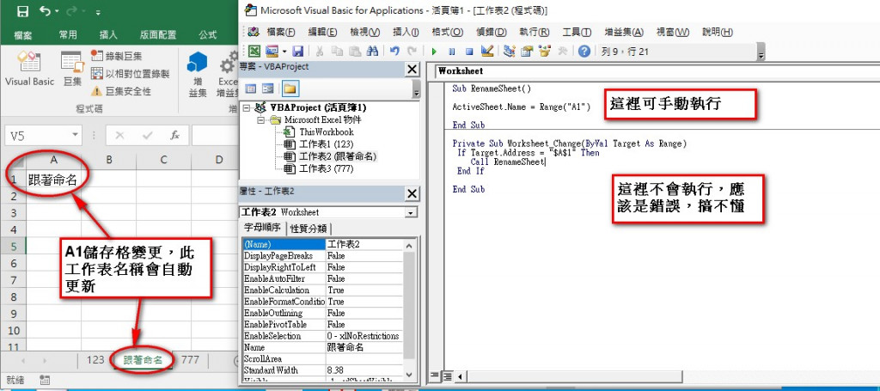Click View Object icon in project pane
The image size is (880, 391).
268,89
